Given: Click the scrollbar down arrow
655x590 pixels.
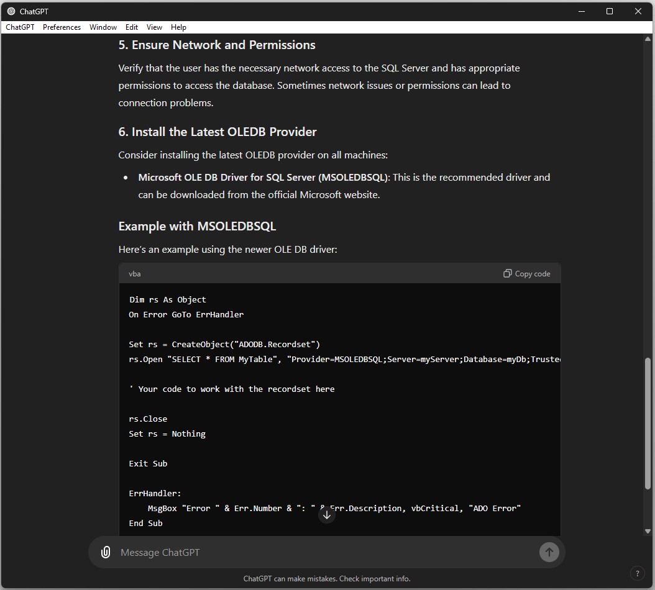Looking at the screenshot, I should [648, 531].
